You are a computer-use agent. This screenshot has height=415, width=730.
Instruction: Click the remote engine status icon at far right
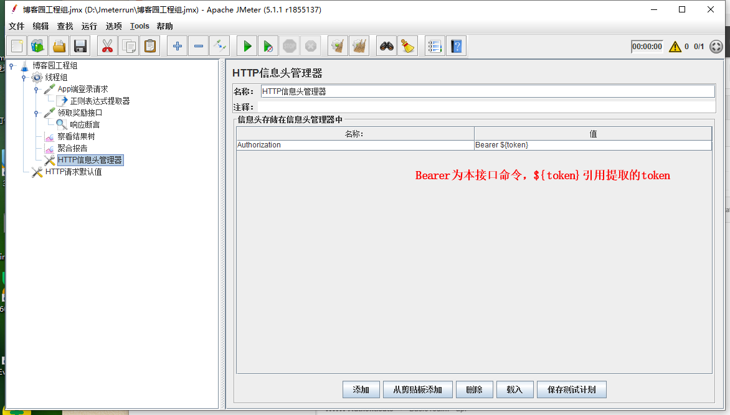tap(716, 47)
